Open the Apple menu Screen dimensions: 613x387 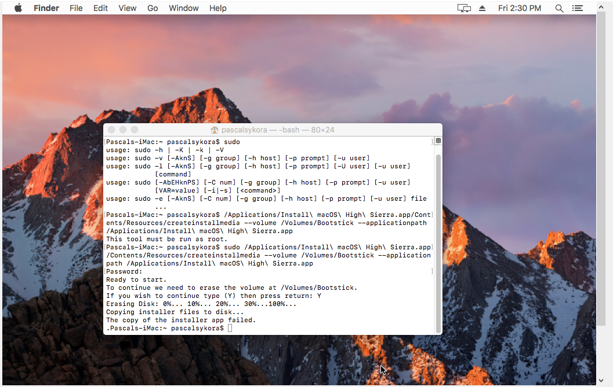click(x=18, y=8)
